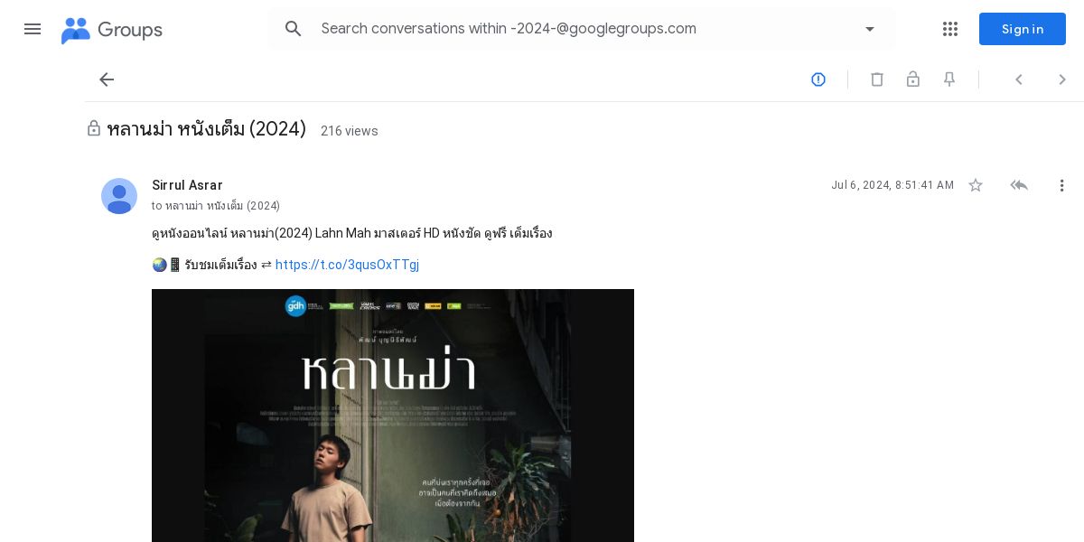Click the movie poster image
Screen dimensions: 1084x542
tap(393, 416)
